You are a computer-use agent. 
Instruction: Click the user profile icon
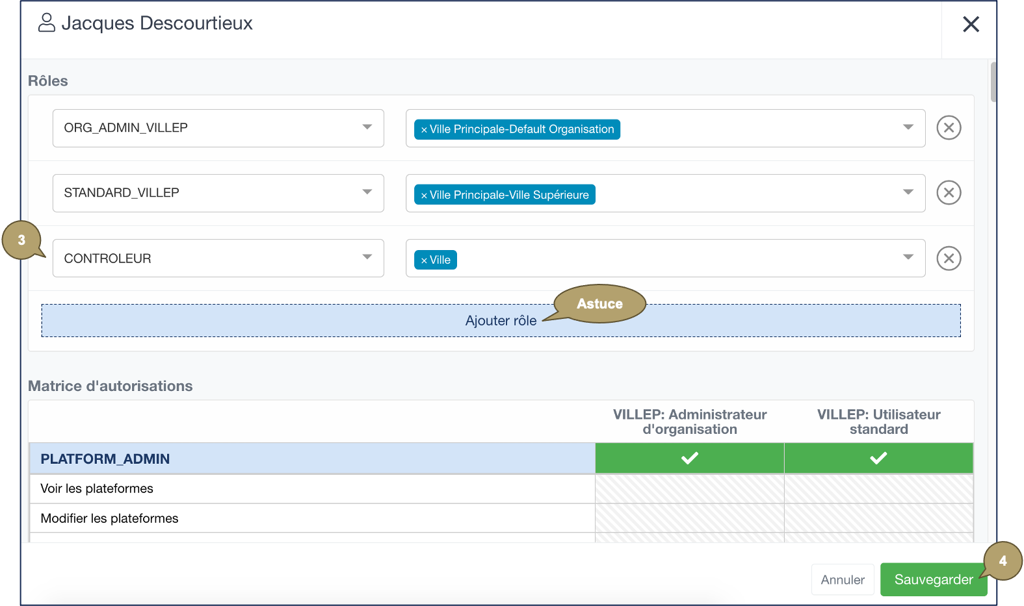[x=47, y=23]
